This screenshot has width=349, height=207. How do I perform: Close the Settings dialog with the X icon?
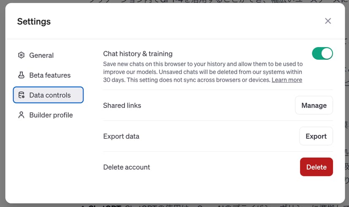(x=328, y=21)
